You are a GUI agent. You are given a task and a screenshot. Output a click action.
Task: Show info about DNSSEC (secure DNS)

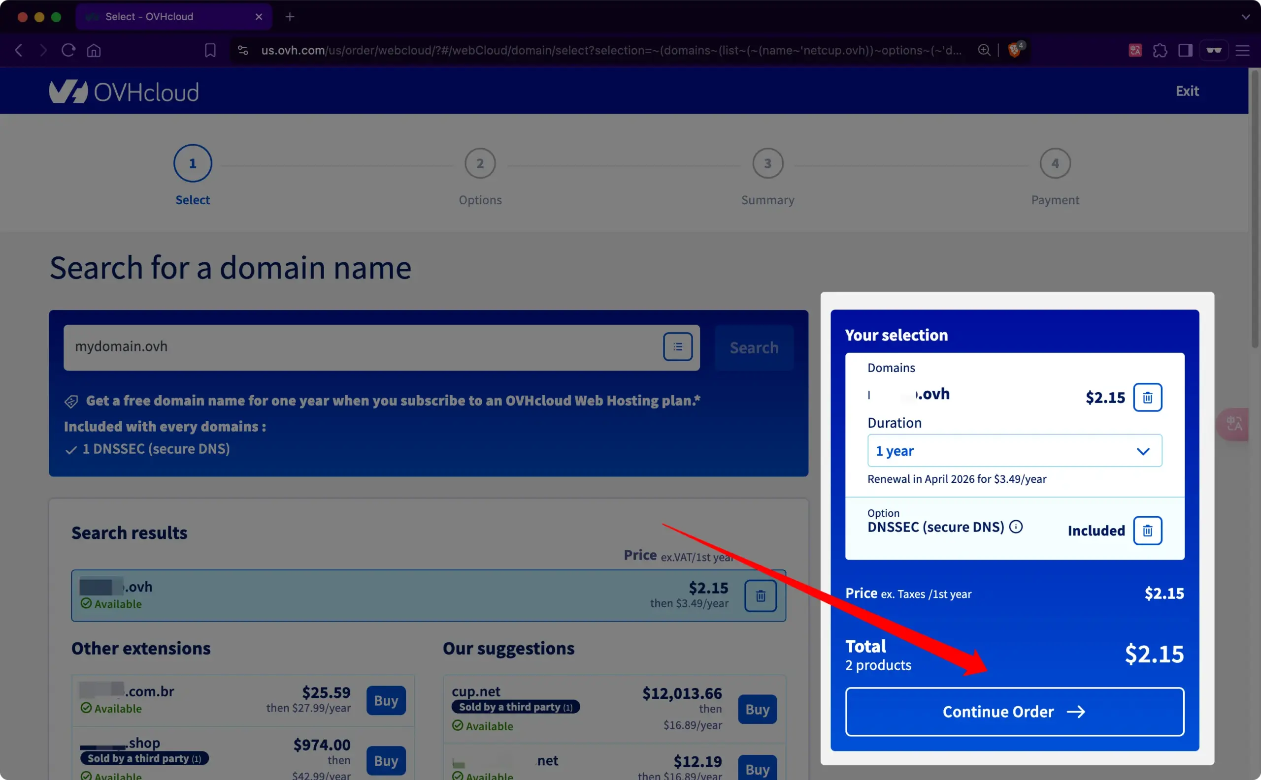pos(1016,527)
